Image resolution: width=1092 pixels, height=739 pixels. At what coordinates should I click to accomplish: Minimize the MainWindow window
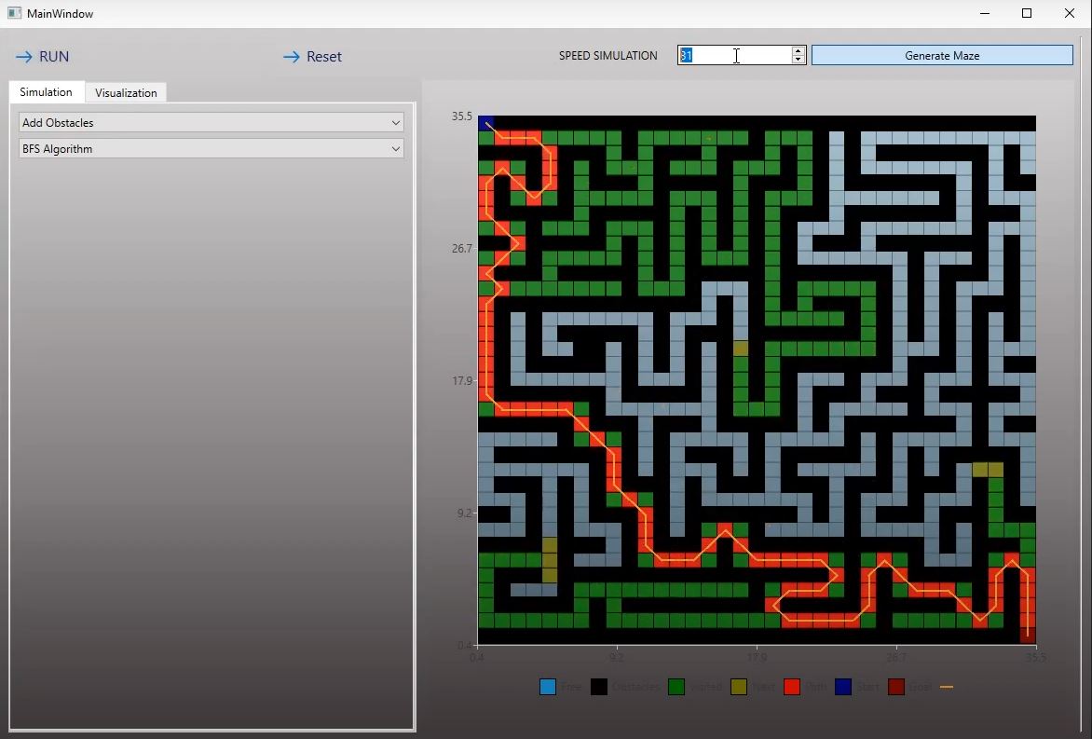coord(985,13)
